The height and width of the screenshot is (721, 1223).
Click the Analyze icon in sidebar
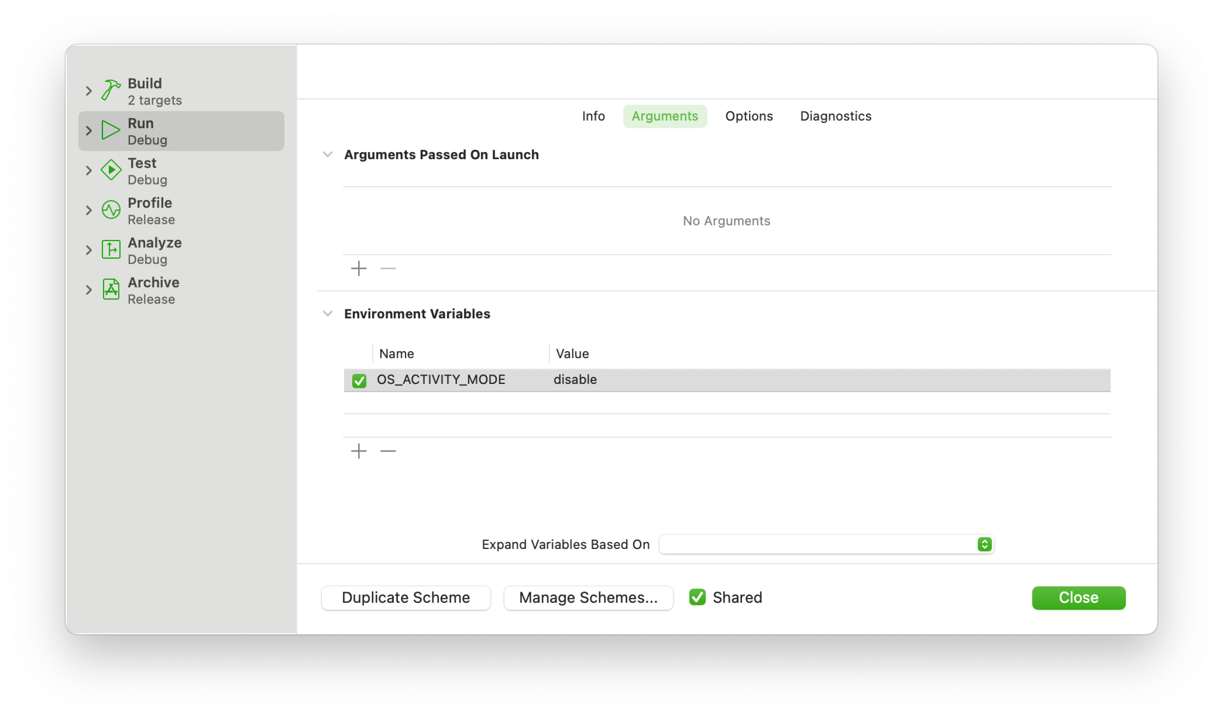click(111, 250)
